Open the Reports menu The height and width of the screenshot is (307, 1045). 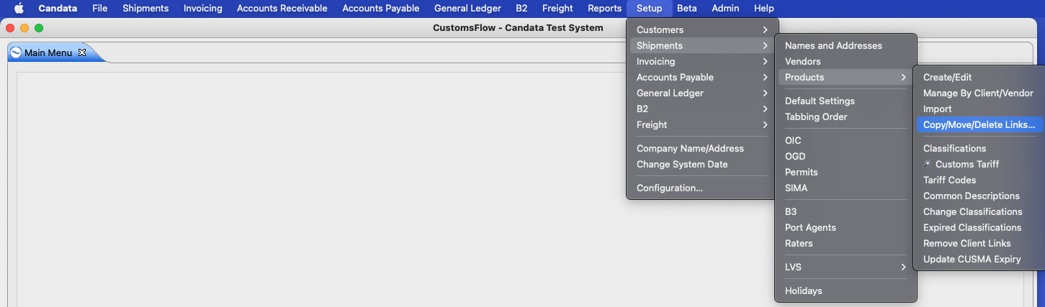[605, 9]
